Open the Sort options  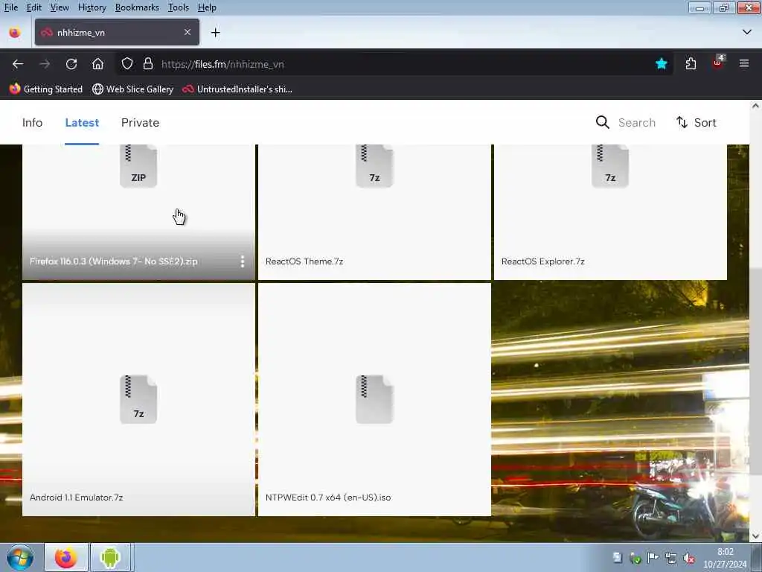tap(696, 123)
